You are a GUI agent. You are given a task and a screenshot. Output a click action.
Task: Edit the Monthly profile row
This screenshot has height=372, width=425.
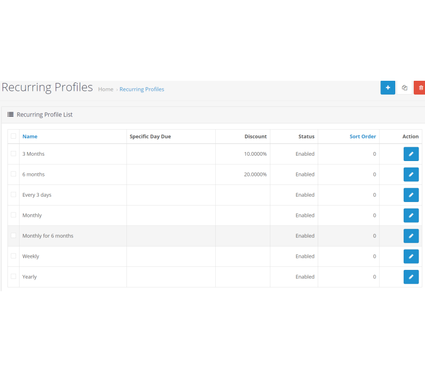click(411, 215)
